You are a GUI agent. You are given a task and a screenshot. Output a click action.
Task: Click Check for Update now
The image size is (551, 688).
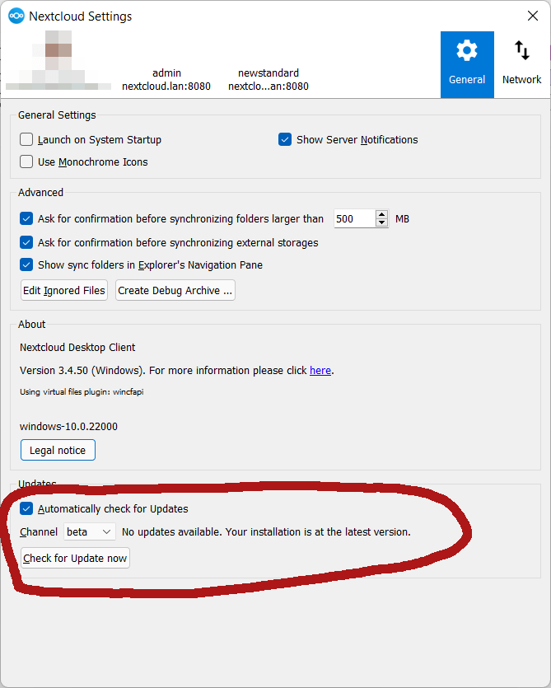click(x=75, y=558)
